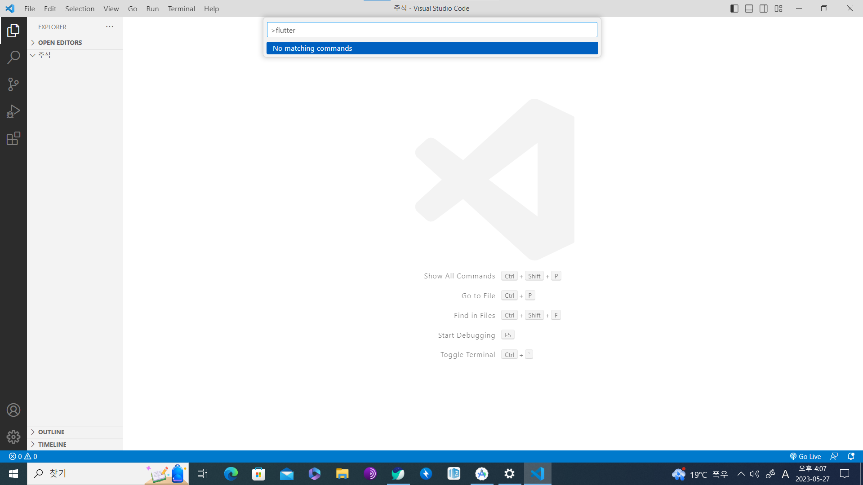
Task: Click the VS Code logo in title bar
Action: pyautogui.click(x=10, y=9)
